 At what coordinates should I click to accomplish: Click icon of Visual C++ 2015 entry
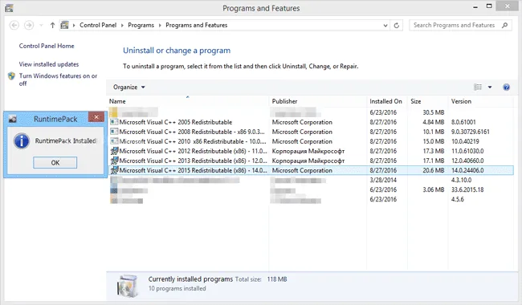(x=114, y=170)
